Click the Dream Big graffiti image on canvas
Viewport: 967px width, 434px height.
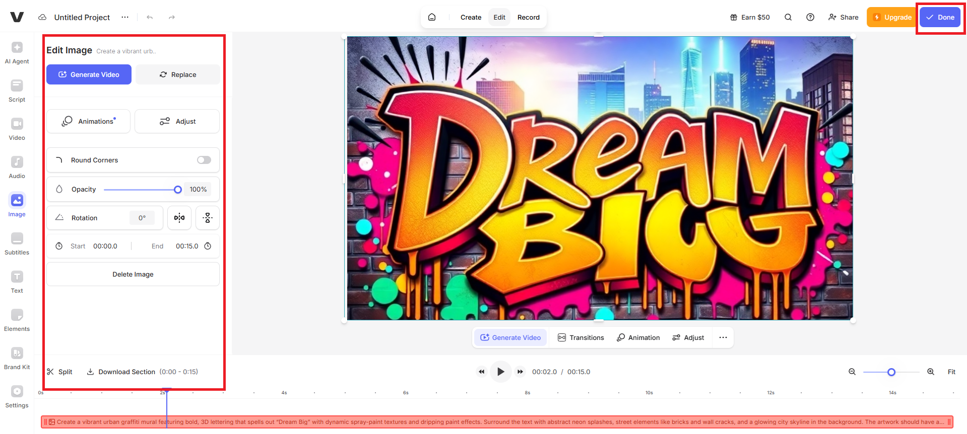(600, 178)
